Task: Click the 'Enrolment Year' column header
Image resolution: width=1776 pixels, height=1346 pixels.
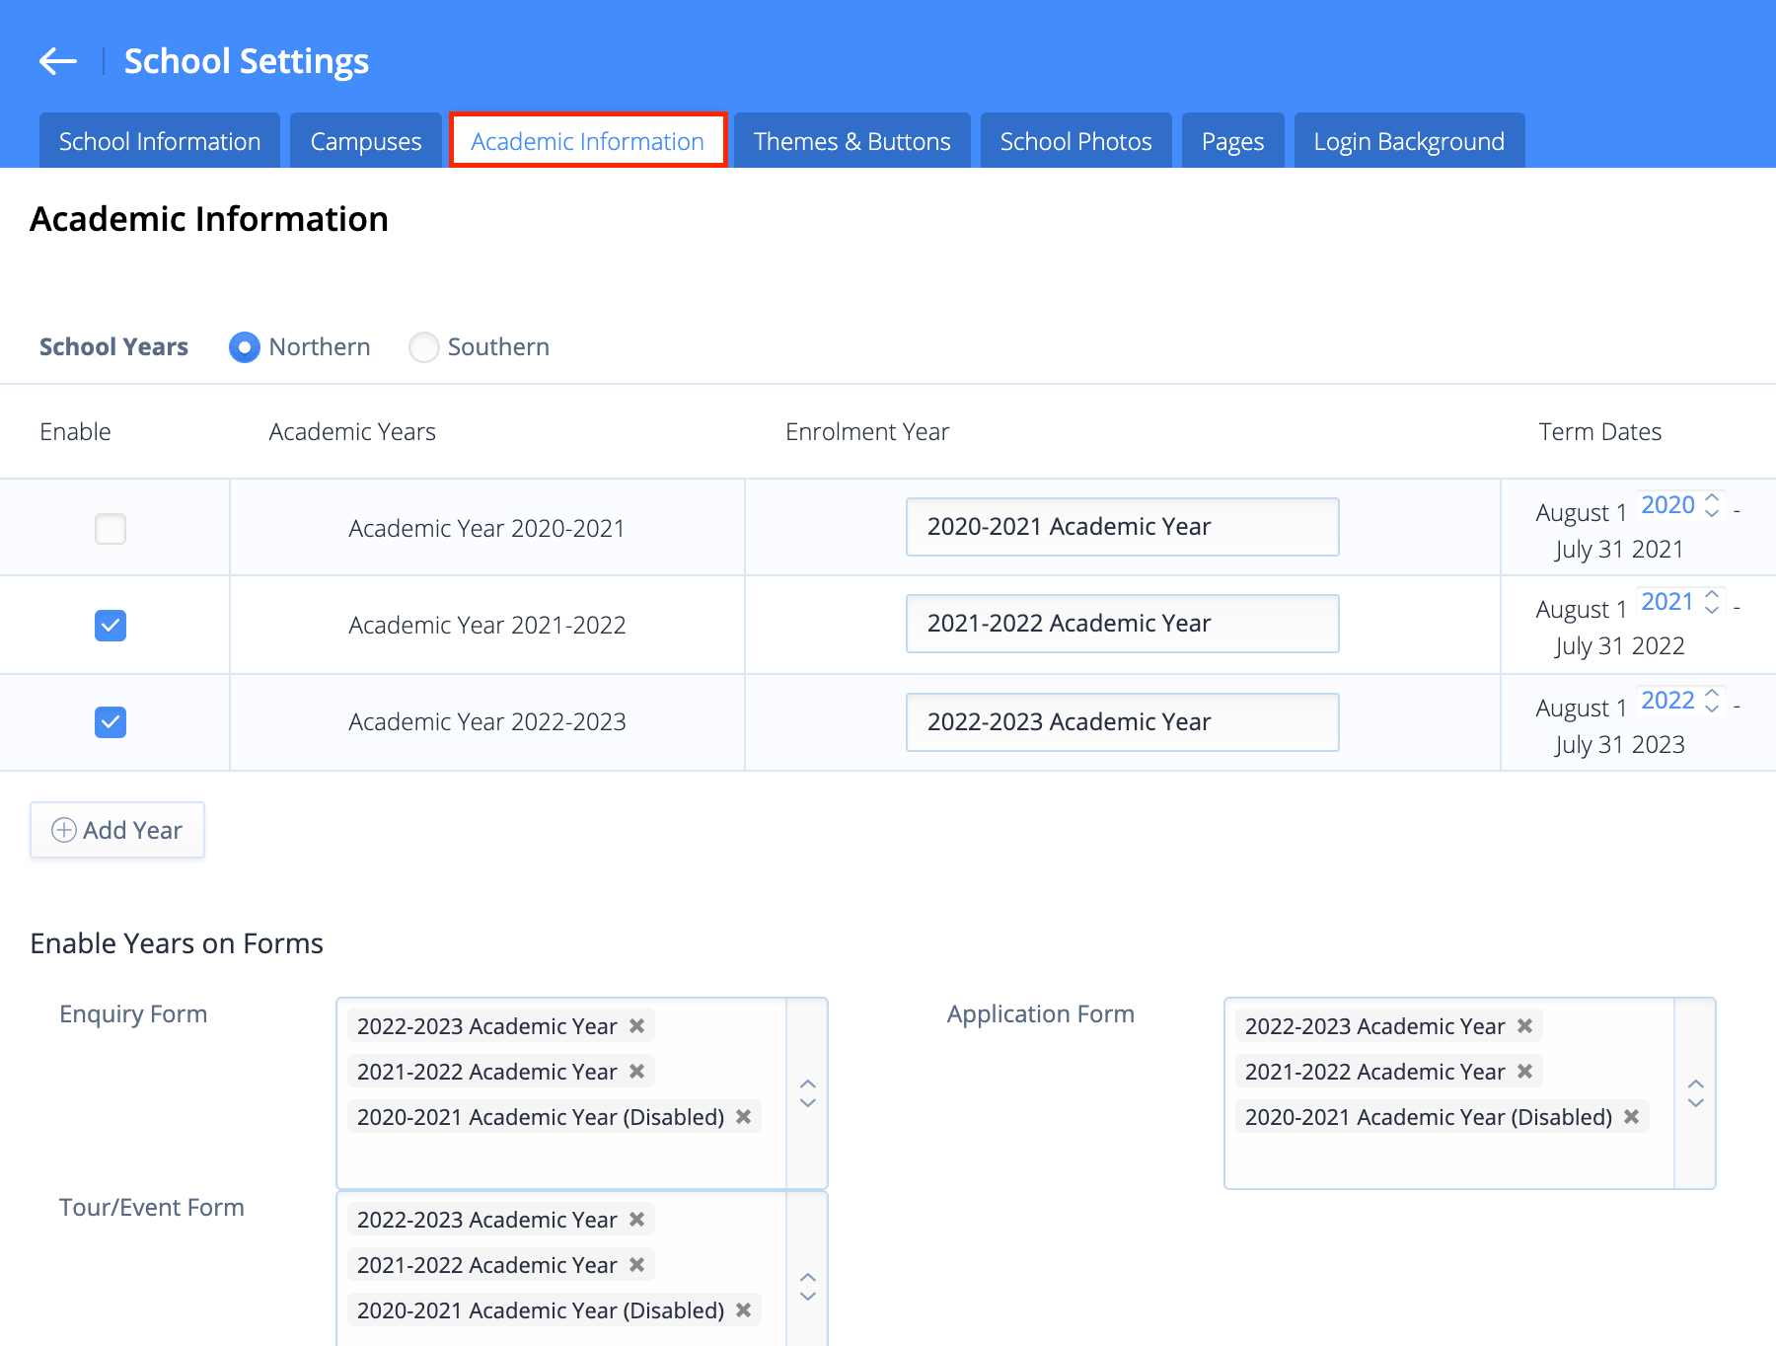Action: click(x=867, y=432)
